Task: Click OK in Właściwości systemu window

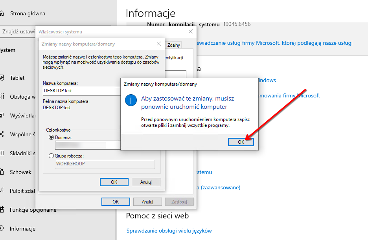Action: 116,202
